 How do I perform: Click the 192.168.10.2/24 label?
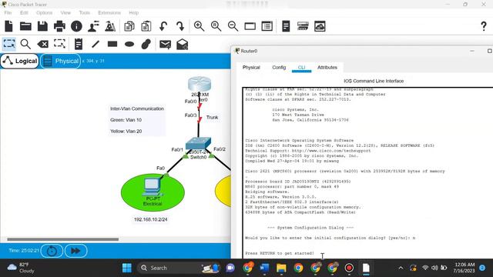(151, 219)
